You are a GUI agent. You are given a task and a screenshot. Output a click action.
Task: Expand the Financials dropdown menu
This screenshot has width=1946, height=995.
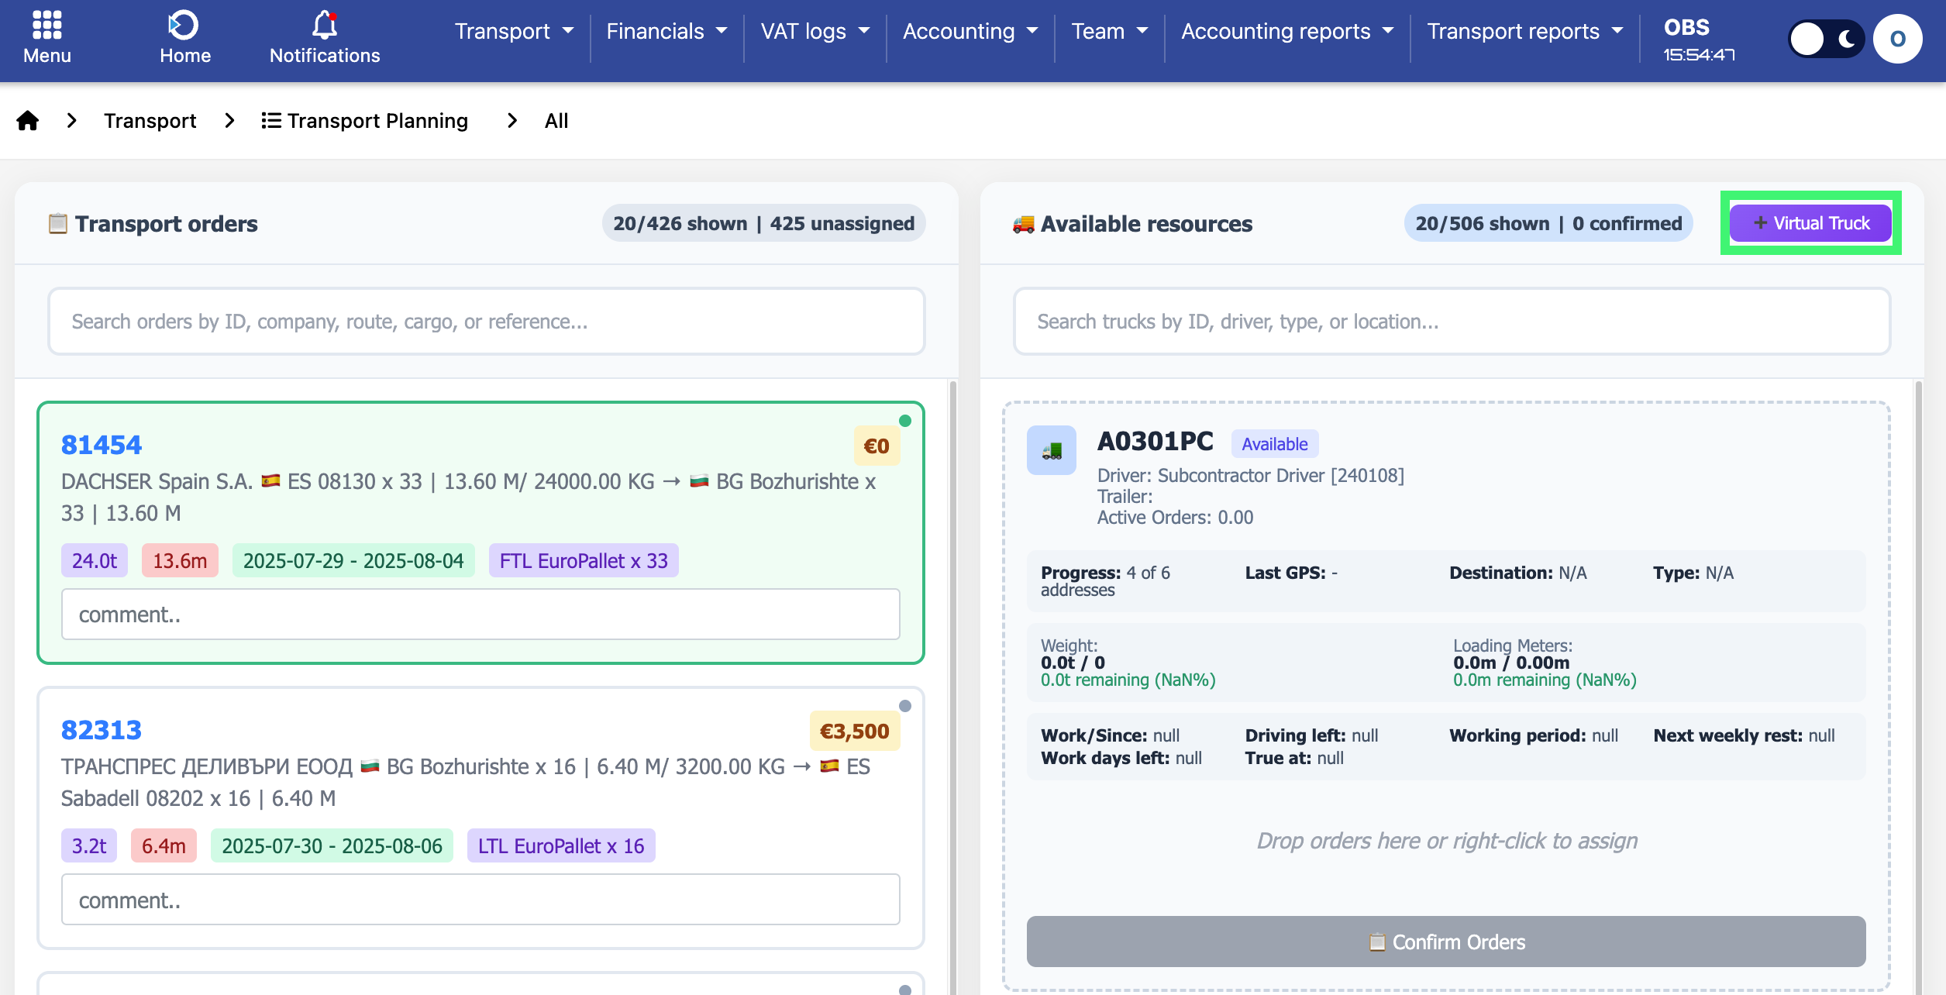(666, 31)
